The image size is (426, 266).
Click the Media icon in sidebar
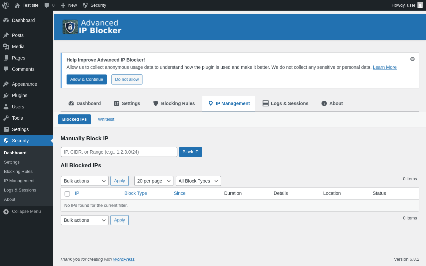click(x=6, y=47)
